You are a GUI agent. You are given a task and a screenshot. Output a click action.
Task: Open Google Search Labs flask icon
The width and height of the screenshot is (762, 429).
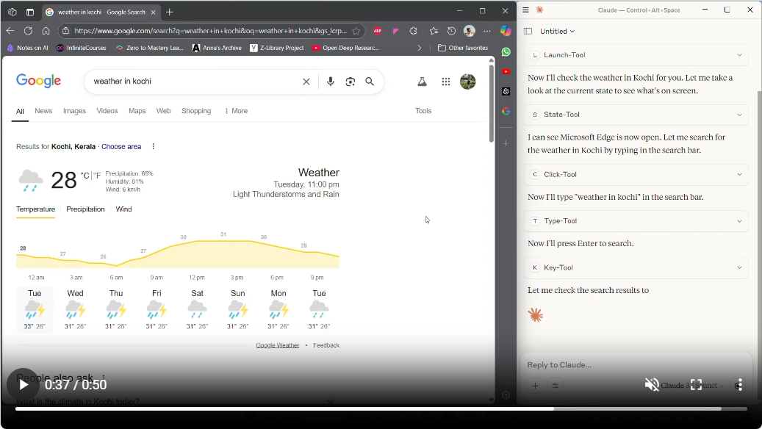(x=423, y=82)
